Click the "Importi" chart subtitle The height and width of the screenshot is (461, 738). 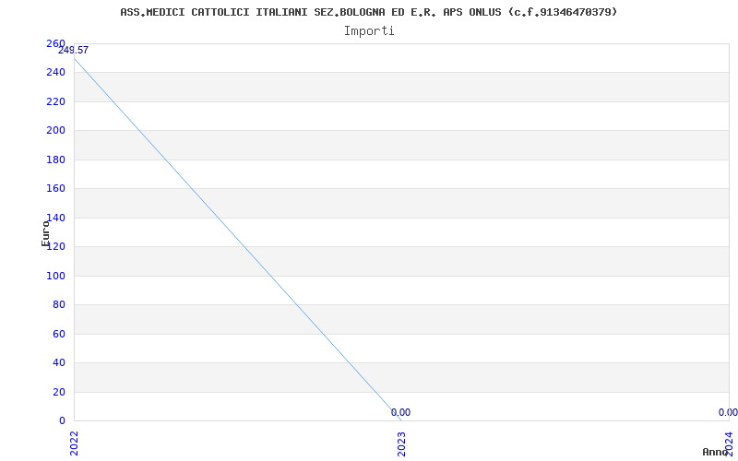pos(369,30)
